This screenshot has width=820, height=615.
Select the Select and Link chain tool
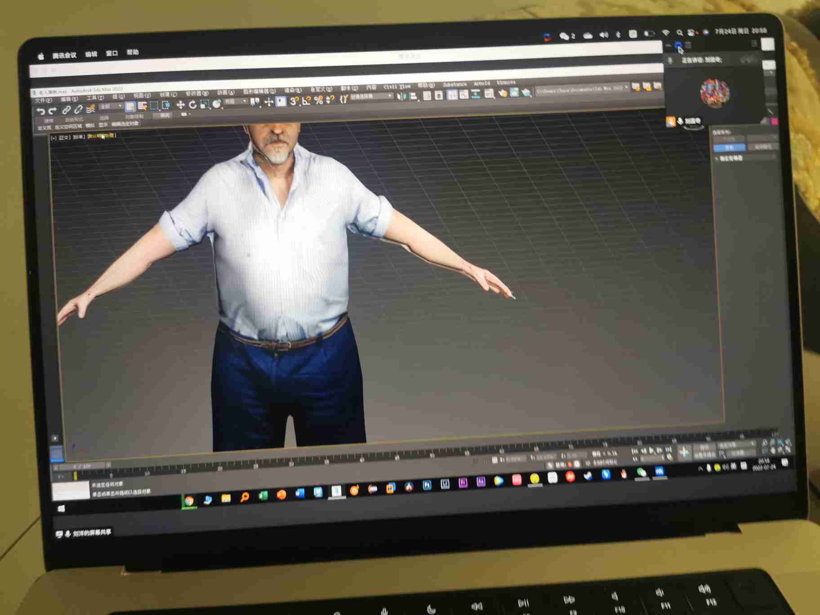pos(66,109)
